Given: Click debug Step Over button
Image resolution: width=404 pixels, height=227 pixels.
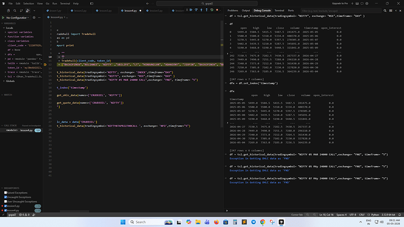Looking at the screenshot, I should pos(196,10).
